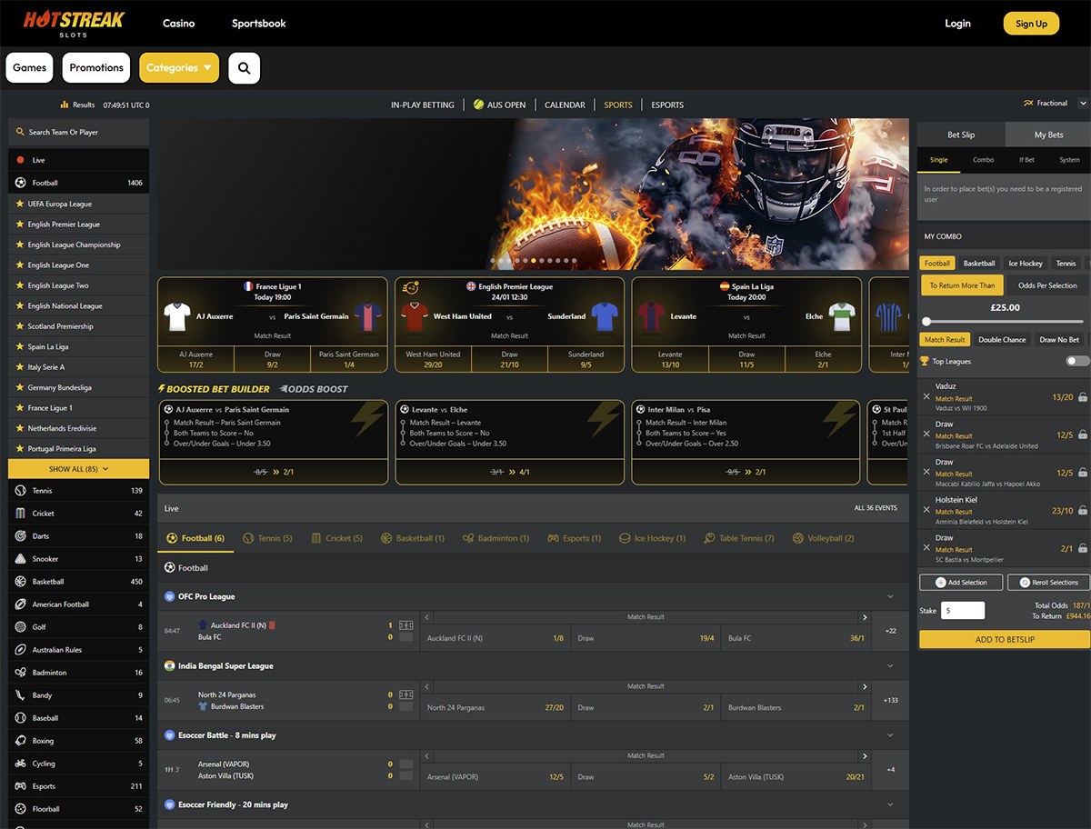Lock the Holstein Kiel selection
The image size is (1091, 829).
pyautogui.click(x=1082, y=511)
